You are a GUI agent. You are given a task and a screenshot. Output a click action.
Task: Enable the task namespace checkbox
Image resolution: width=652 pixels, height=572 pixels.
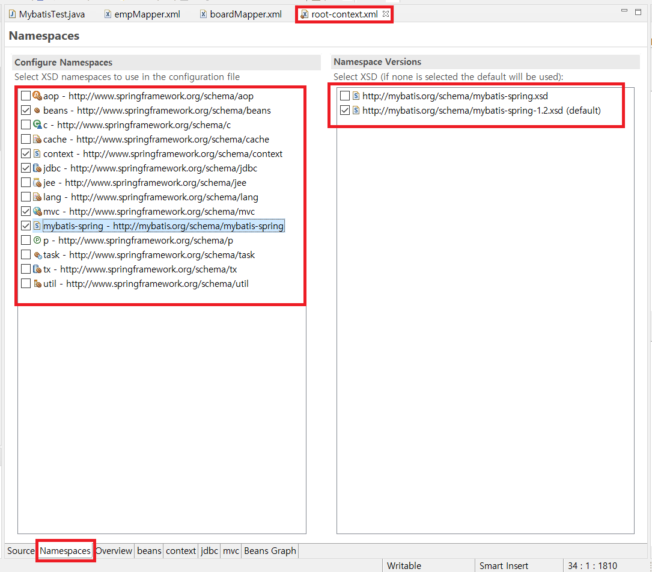click(x=26, y=255)
